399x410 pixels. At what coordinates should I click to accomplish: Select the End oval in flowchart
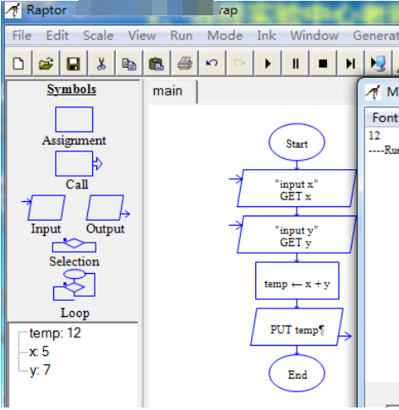tap(297, 373)
